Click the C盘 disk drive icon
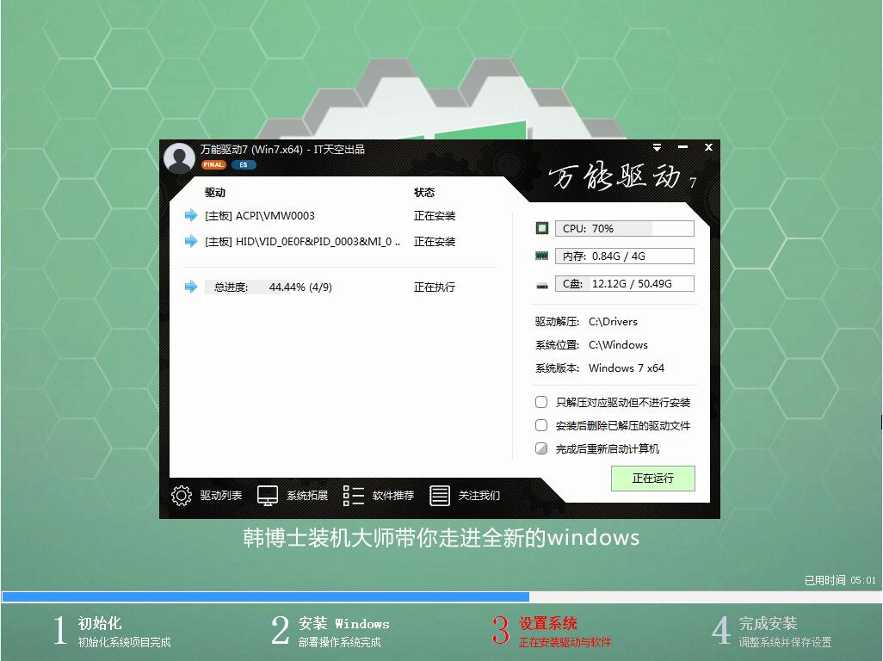 541,282
